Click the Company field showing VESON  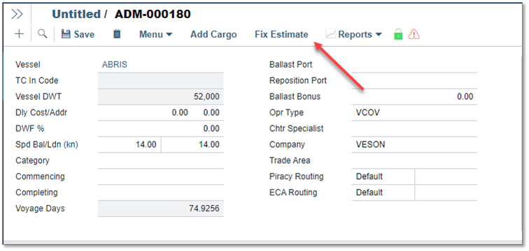(414, 144)
